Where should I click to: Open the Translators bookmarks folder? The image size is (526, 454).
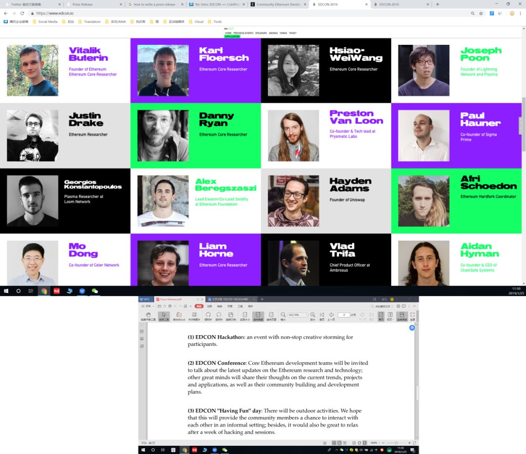click(89, 21)
